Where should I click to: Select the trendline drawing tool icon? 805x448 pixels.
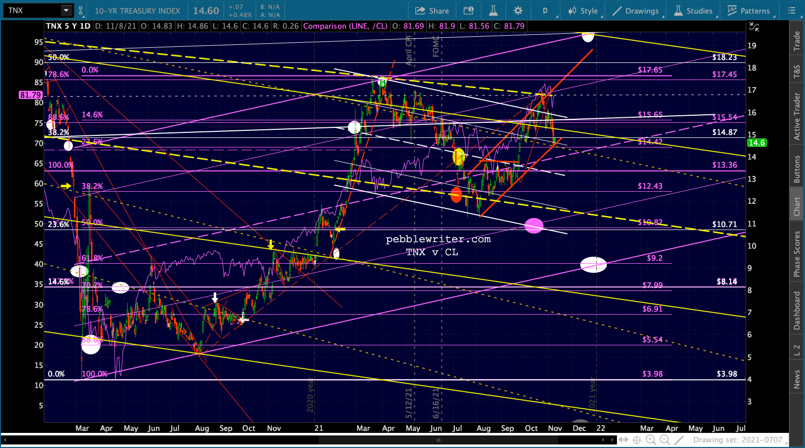coord(680,439)
